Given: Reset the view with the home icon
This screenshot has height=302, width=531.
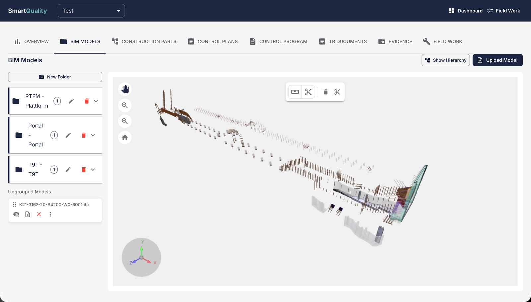Looking at the screenshot, I should point(125,138).
